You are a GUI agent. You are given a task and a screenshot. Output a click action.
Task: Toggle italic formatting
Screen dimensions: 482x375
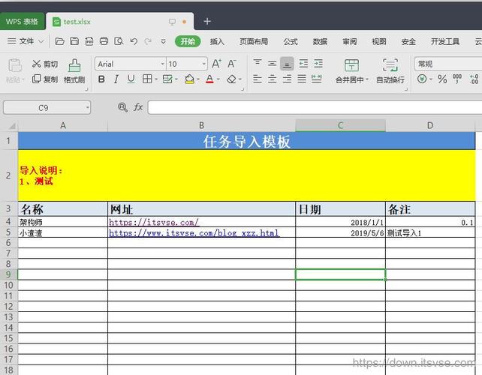[116, 79]
